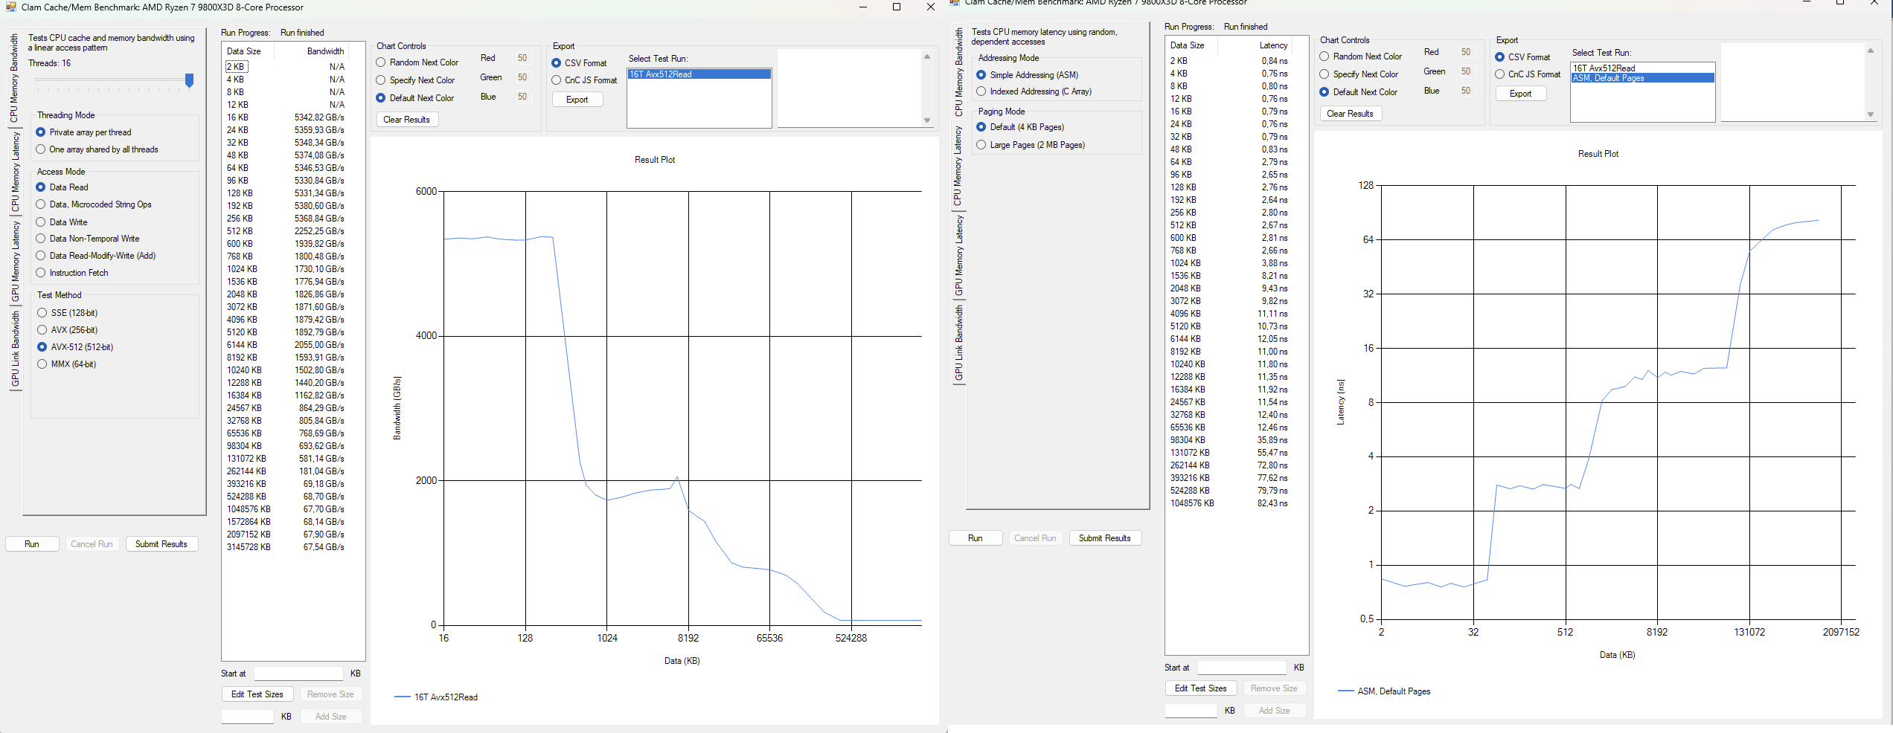Screen dimensions: 1893x733
Task: Switch to CPU Memory Latency tab in bandwidth window
Action: 15,172
